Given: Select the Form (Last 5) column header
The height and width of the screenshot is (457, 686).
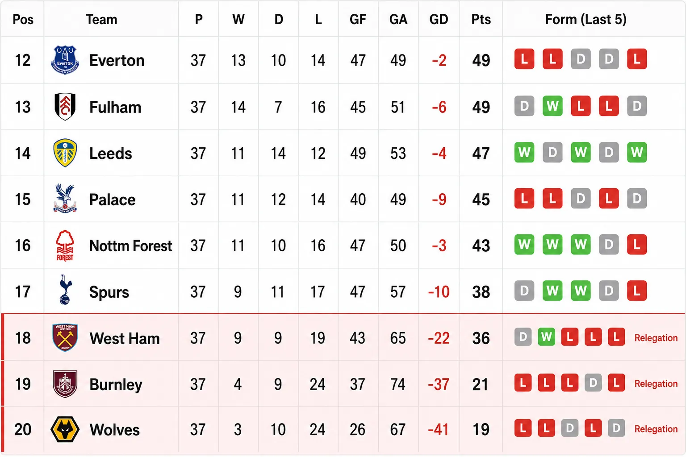Looking at the screenshot, I should click(586, 19).
